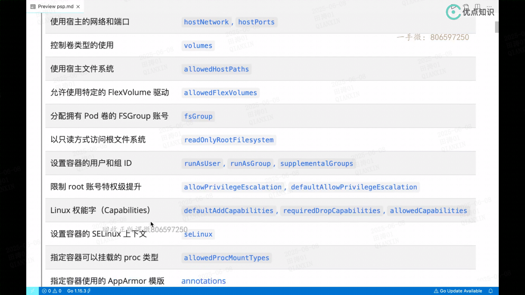Click the allowedProcMountTypes code label
Viewport: 525px width, 295px height.
[x=226, y=258]
